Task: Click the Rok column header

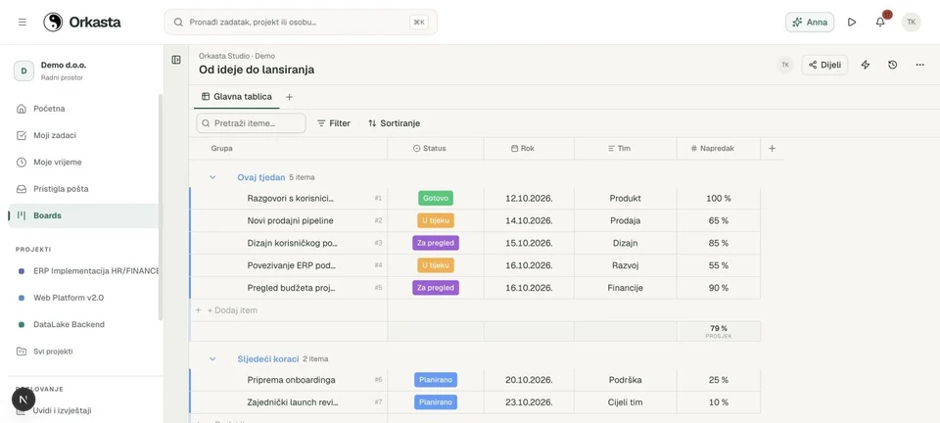Action: click(529, 149)
